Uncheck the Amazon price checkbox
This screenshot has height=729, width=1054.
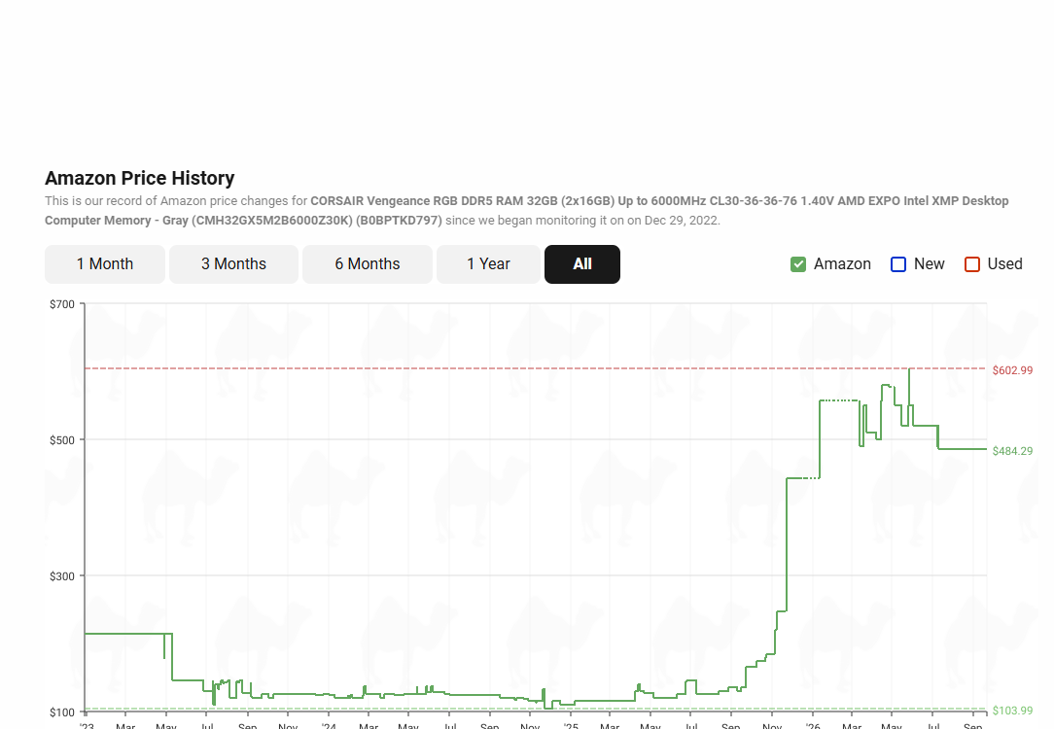(798, 264)
